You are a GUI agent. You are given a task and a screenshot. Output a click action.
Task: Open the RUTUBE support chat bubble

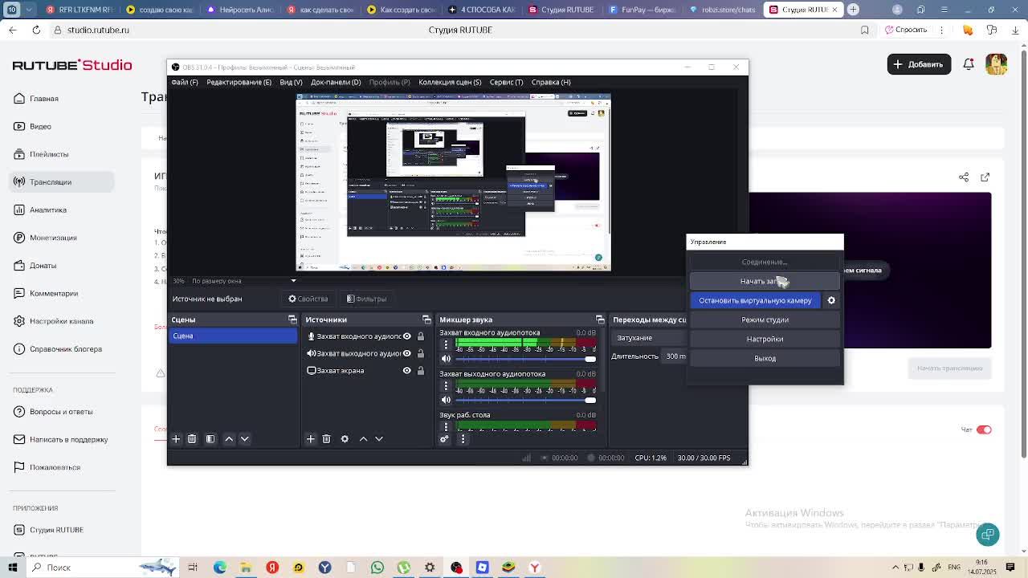click(988, 534)
